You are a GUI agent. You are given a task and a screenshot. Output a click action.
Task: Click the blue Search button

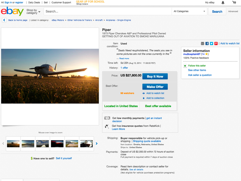217,11
